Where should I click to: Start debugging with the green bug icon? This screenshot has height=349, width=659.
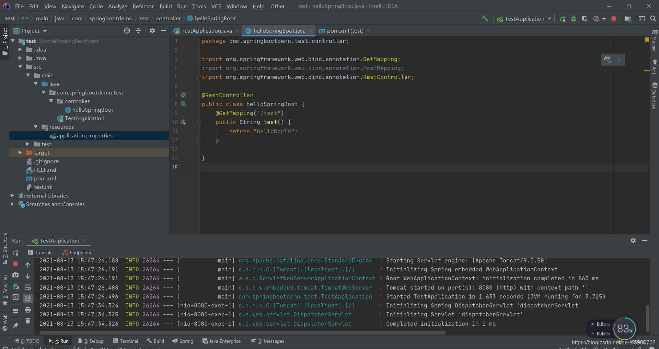(x=574, y=19)
